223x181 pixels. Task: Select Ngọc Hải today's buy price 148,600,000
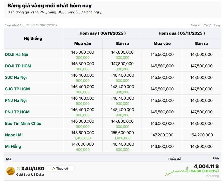coord(83,133)
